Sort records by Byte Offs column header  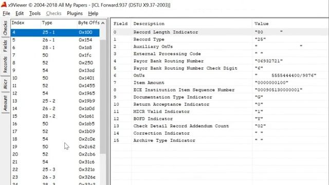point(88,23)
